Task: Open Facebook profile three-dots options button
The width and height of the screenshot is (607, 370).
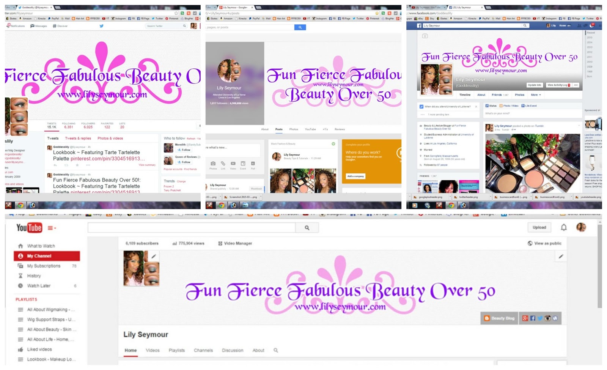Action: tap(576, 85)
